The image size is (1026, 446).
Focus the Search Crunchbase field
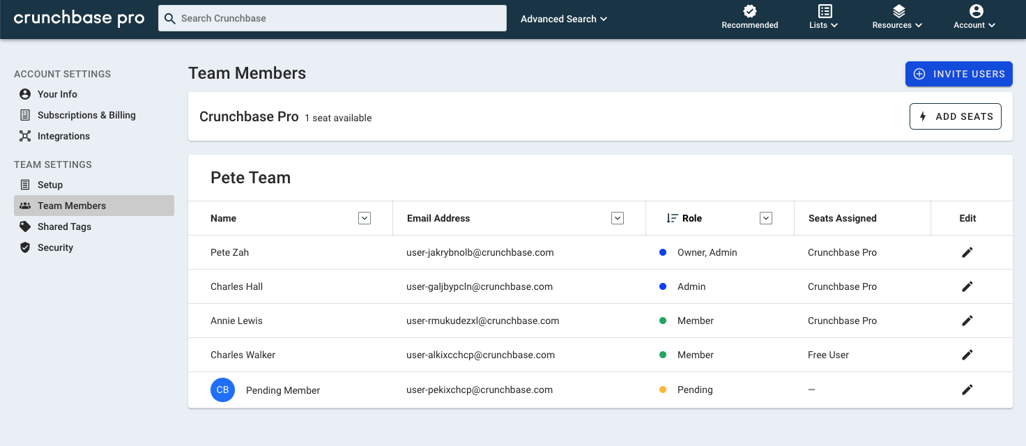coord(332,18)
